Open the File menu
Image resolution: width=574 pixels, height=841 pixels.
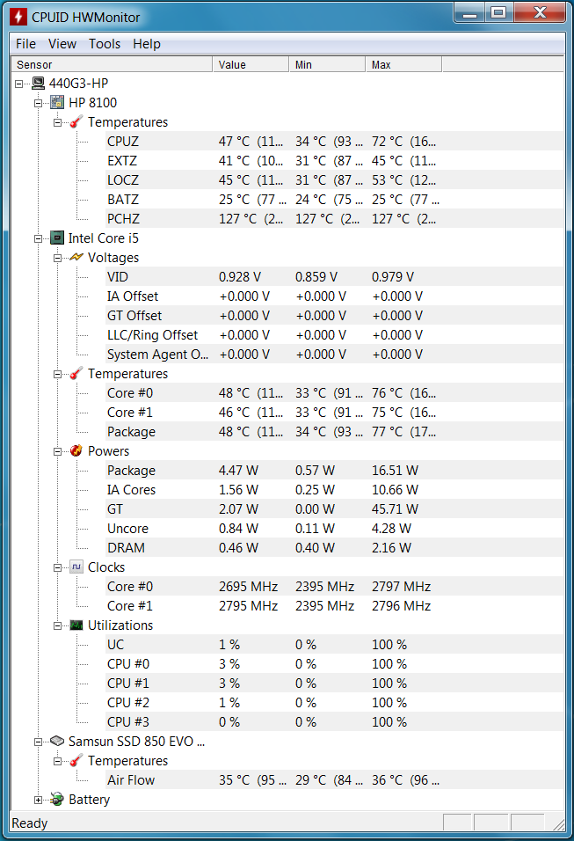[x=25, y=44]
